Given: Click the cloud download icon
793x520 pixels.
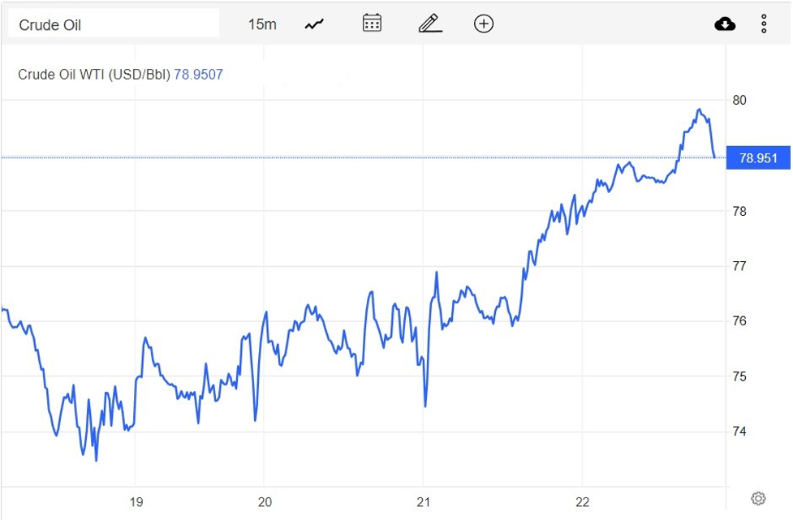Looking at the screenshot, I should (x=725, y=24).
